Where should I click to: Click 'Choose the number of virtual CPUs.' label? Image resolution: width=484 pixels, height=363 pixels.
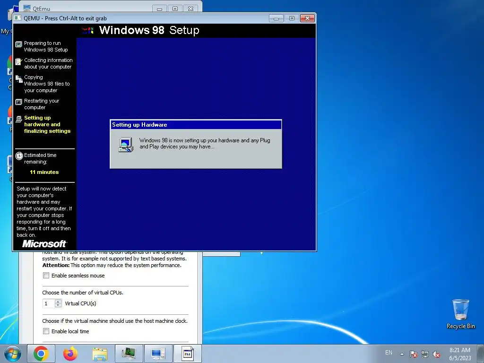[83, 293]
